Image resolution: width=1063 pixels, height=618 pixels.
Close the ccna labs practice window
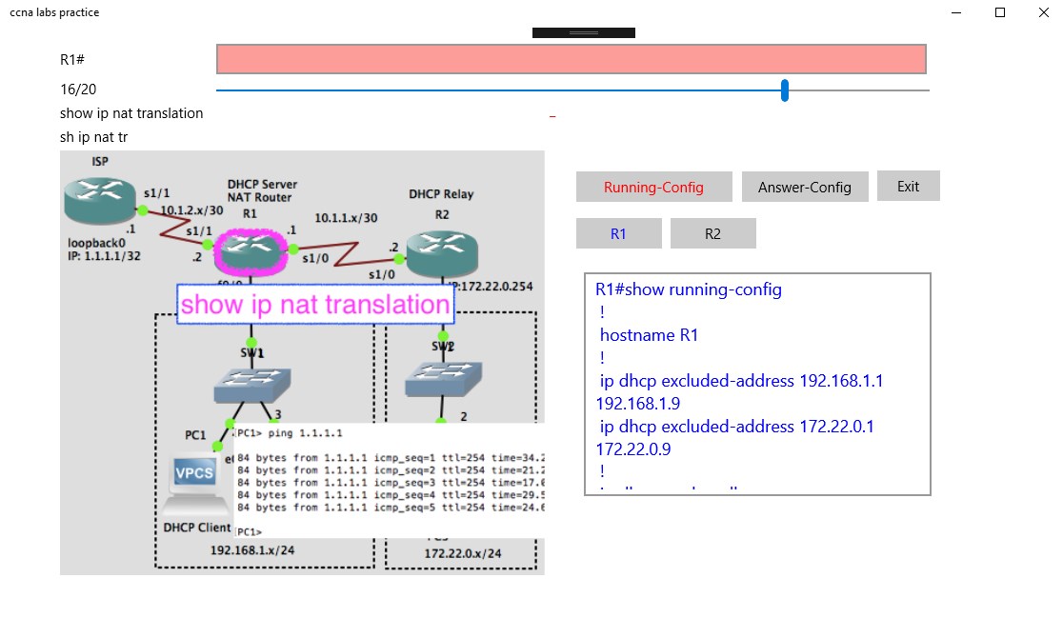tap(1043, 12)
